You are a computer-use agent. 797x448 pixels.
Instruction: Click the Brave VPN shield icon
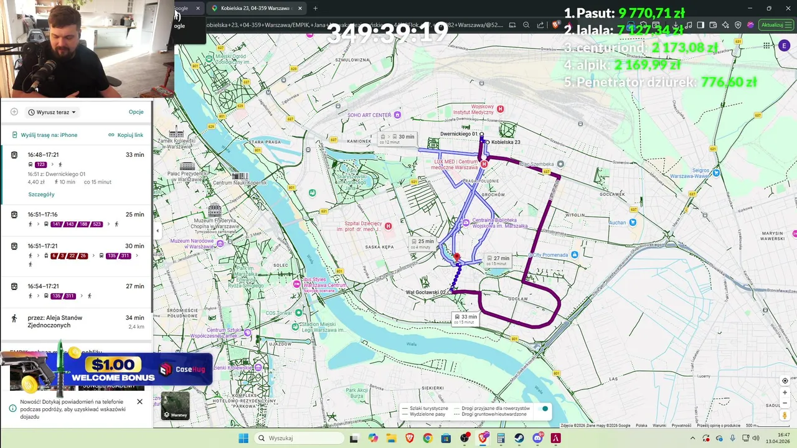(x=738, y=25)
